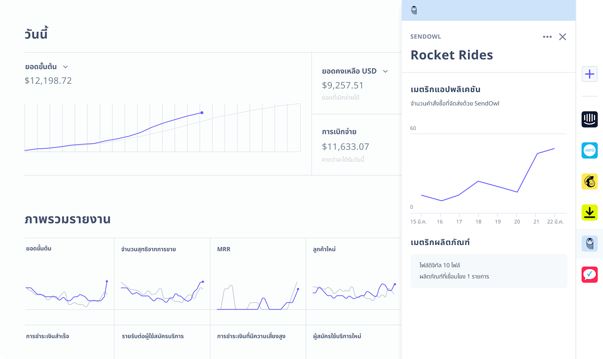
Task: Open the Xero app icon in sidebar
Action: click(590, 150)
